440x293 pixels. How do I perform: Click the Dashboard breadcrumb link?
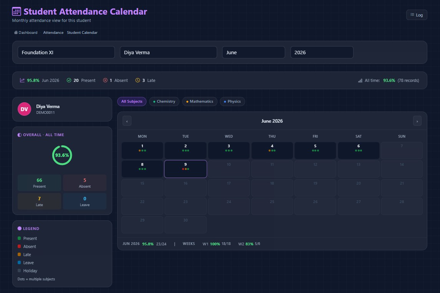click(28, 33)
